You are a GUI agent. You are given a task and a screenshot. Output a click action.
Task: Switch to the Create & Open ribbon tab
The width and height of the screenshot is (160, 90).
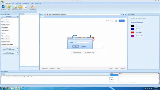[x=8, y=3]
